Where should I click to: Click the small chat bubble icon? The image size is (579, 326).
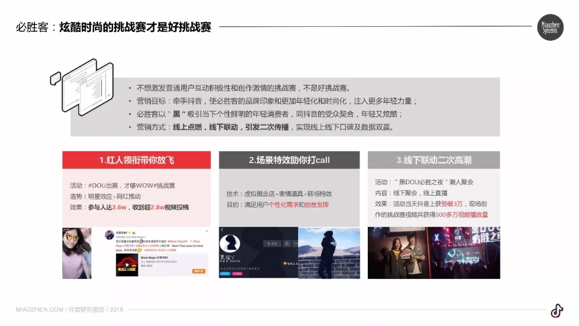tap(55, 79)
